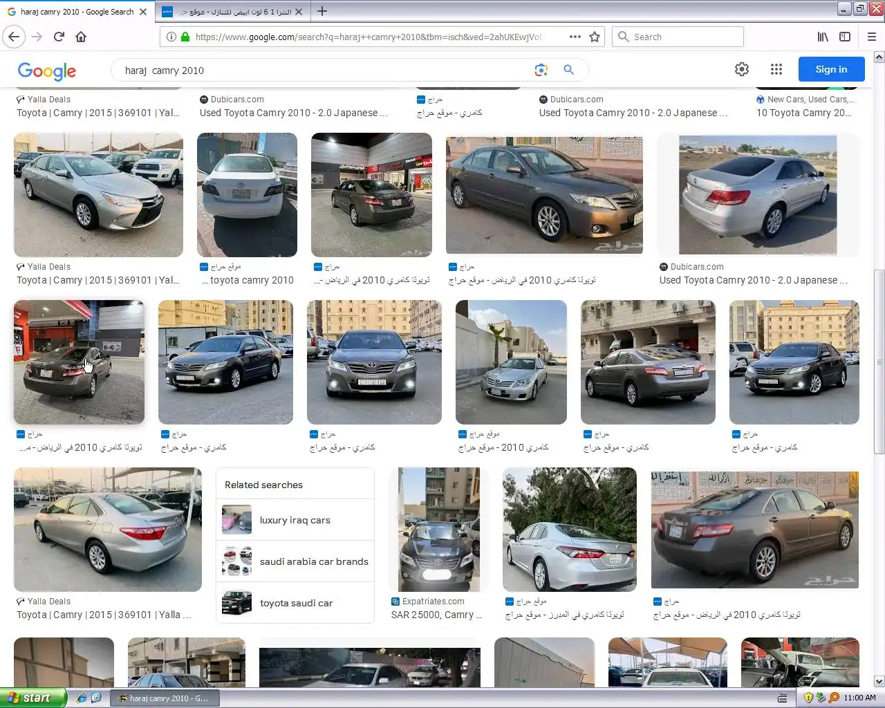This screenshot has width=885, height=708.
Task: Click the green padlock security icon
Action: [x=185, y=37]
